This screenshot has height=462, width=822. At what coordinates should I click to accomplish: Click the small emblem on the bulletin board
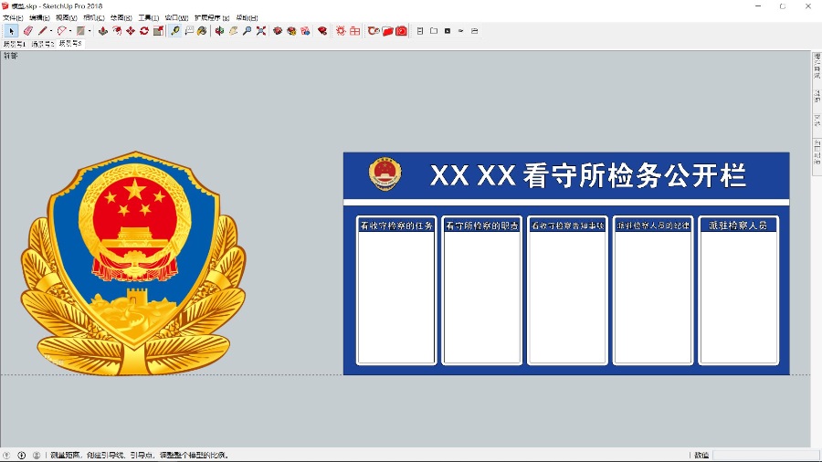pyautogui.click(x=385, y=173)
